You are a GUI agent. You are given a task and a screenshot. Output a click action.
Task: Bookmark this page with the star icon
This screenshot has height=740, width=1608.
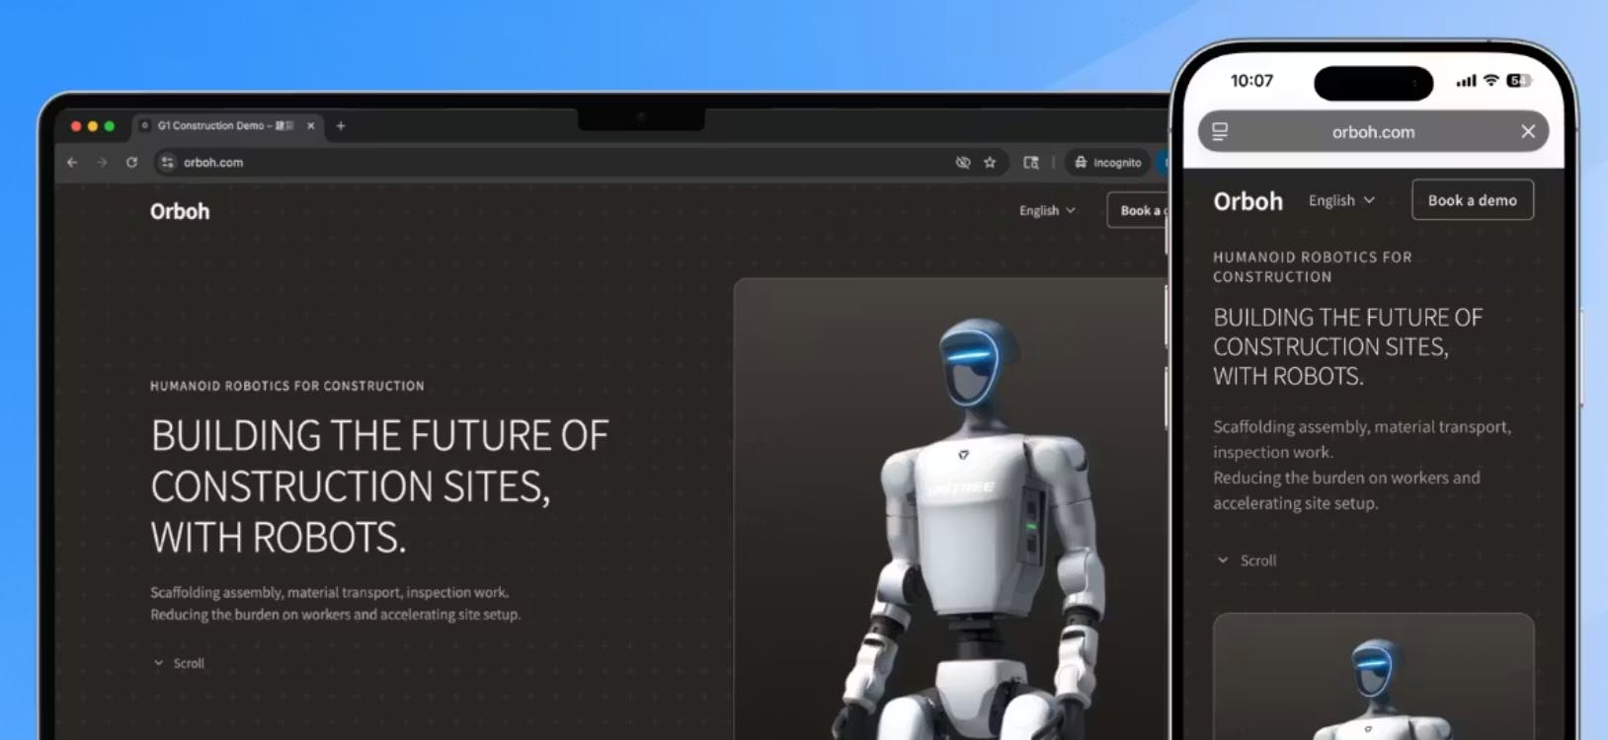click(x=990, y=162)
